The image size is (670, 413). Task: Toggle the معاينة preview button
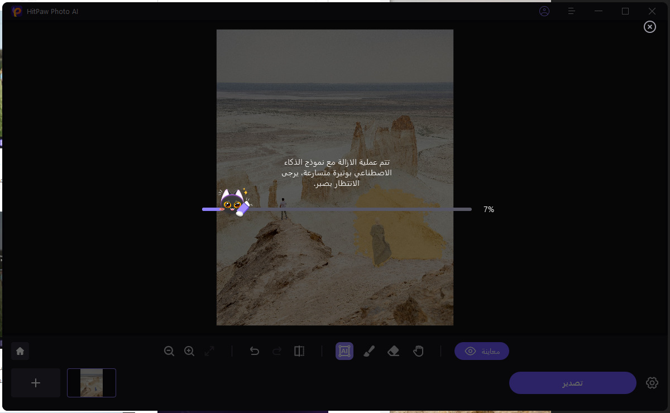tap(481, 351)
